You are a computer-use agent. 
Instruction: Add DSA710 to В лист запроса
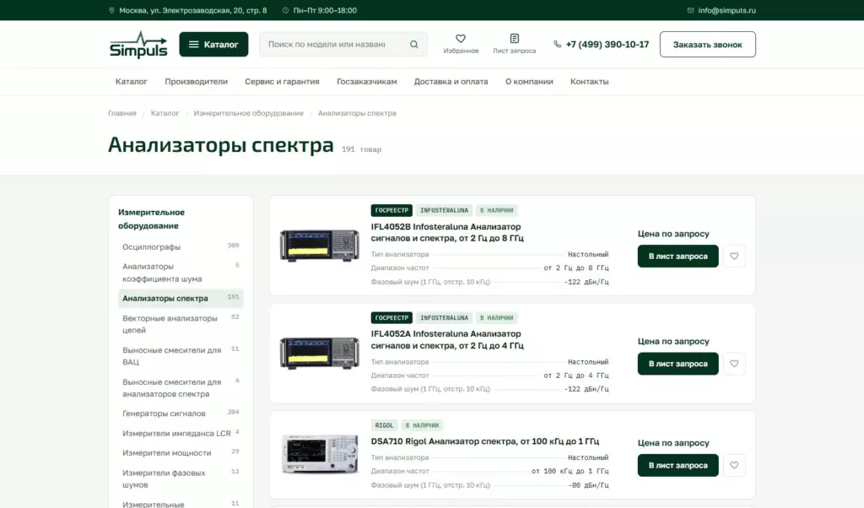click(678, 466)
